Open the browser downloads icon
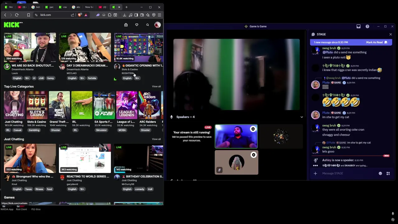Viewport: 398px width, 224px height. pos(124,15)
